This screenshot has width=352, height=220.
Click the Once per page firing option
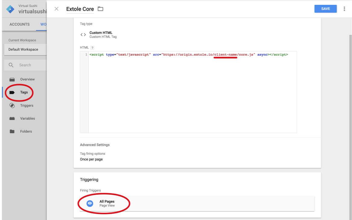click(x=91, y=159)
